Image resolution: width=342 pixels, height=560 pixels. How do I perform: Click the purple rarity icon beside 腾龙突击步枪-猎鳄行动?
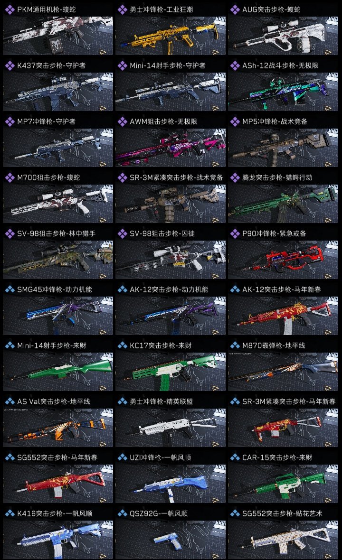click(235, 177)
